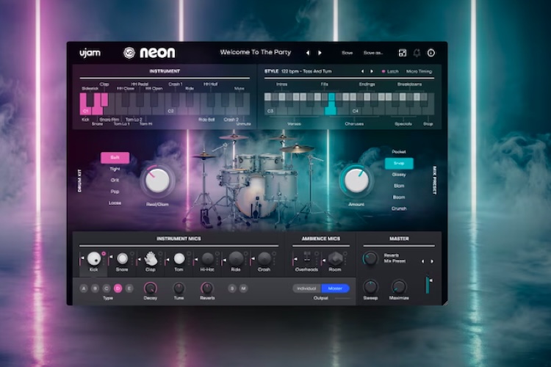Select the Crash mic channel icon

click(x=264, y=259)
